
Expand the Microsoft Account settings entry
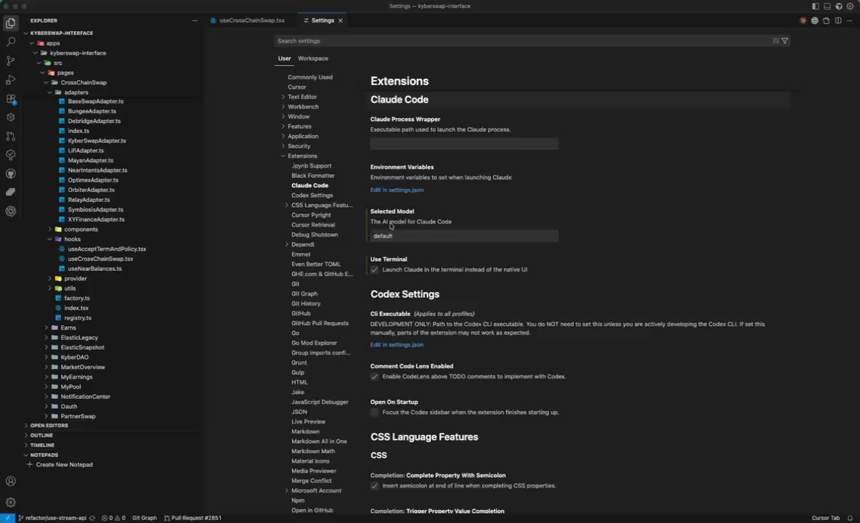pos(286,490)
